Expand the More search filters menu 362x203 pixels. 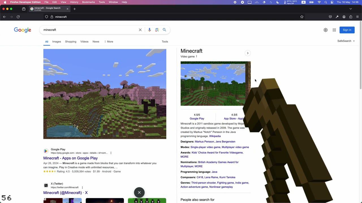109,42
